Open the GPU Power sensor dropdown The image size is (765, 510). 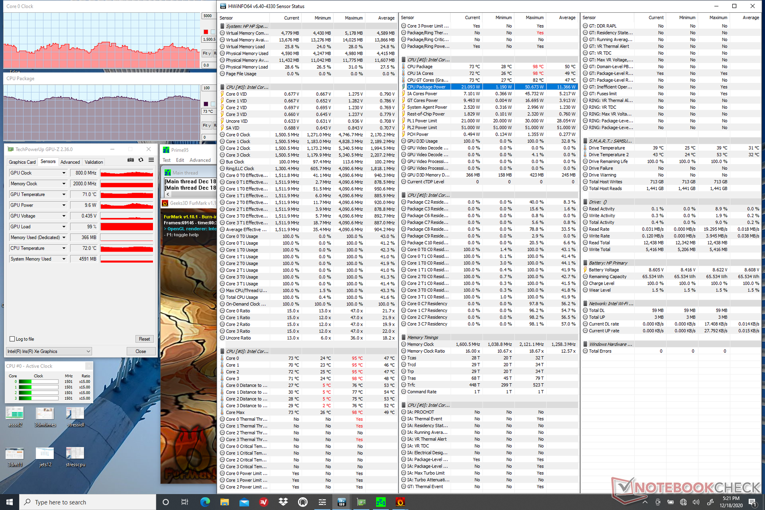pyautogui.click(x=64, y=205)
